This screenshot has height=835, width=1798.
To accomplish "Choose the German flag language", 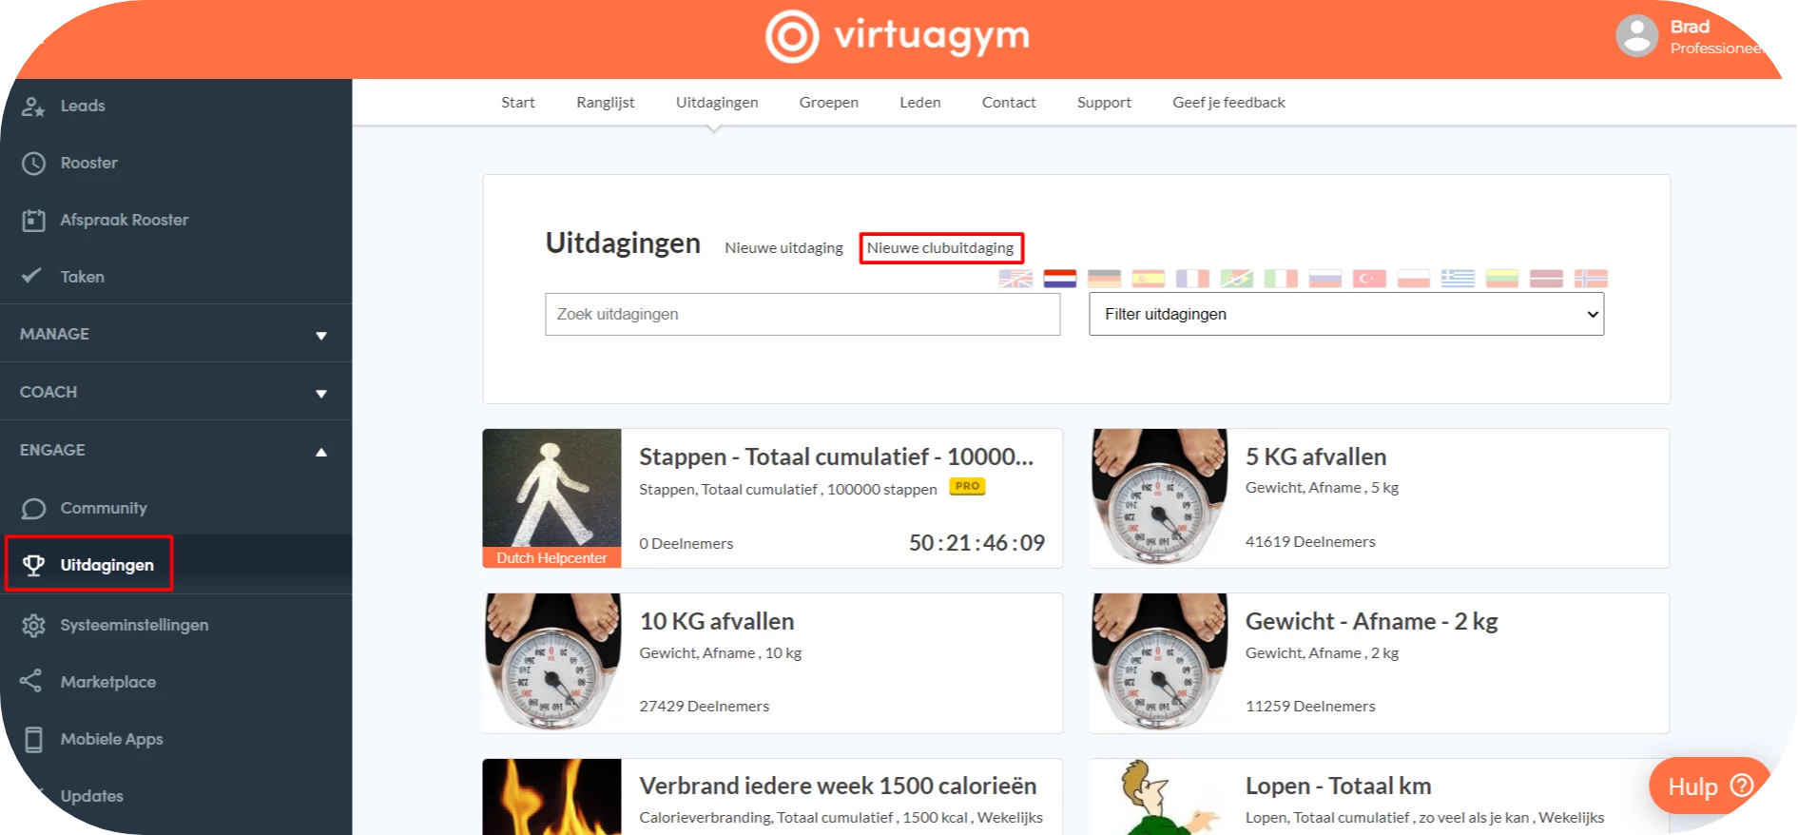I will (1104, 279).
